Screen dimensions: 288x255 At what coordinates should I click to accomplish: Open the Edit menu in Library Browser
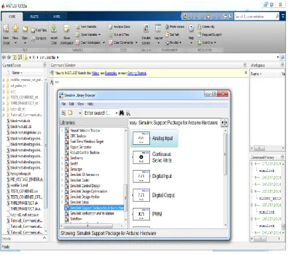(72, 104)
